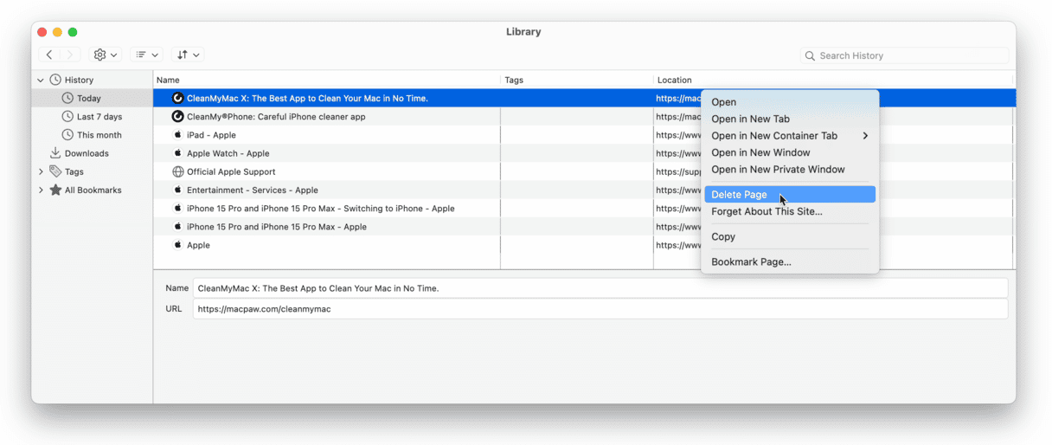
Task: Open the Organize gear menu
Action: pos(106,55)
